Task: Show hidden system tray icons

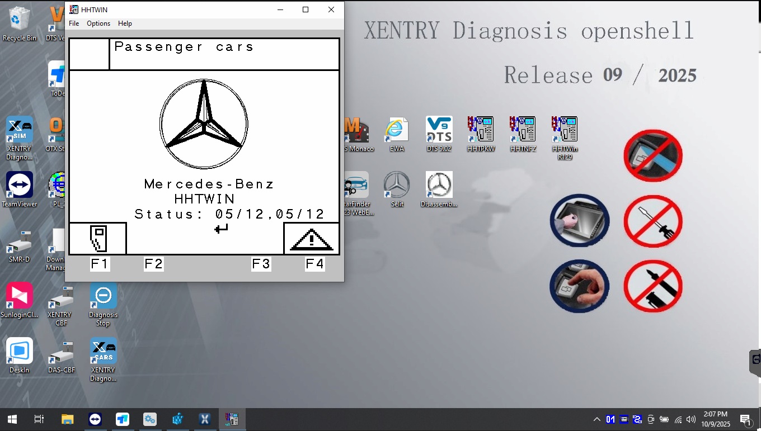Action: (x=597, y=419)
